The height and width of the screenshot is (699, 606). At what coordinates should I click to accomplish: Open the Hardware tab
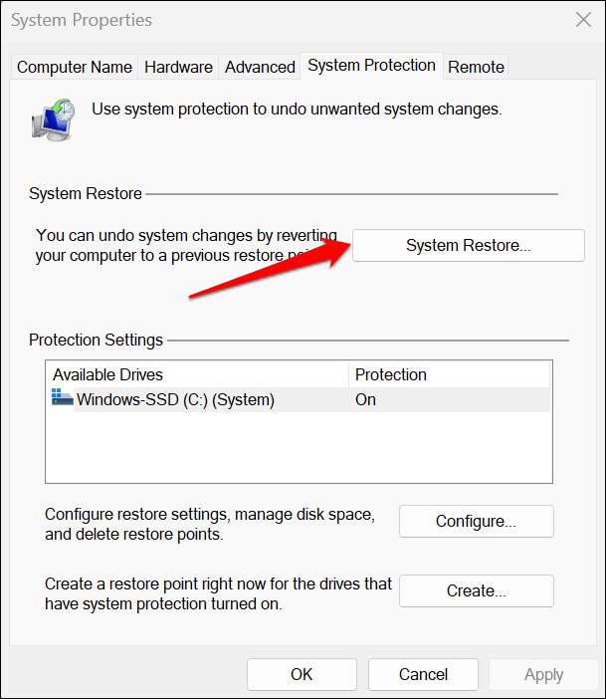click(178, 67)
